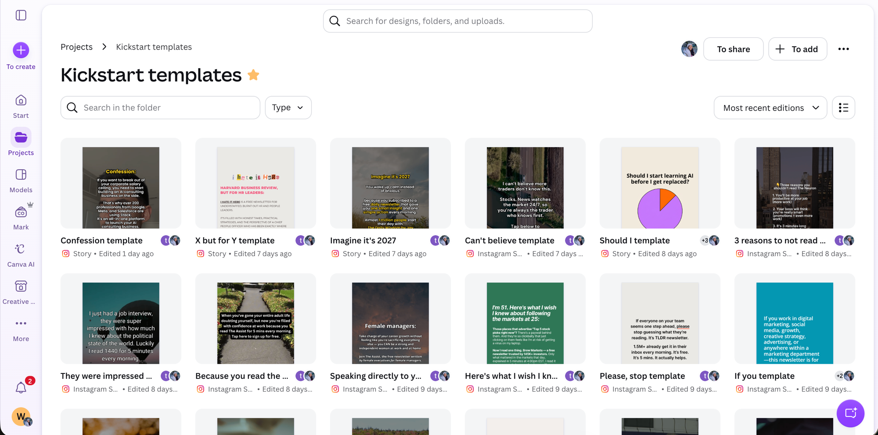The image size is (878, 435).
Task: Click the +2 collaborators badge on If you template
Action: point(839,376)
